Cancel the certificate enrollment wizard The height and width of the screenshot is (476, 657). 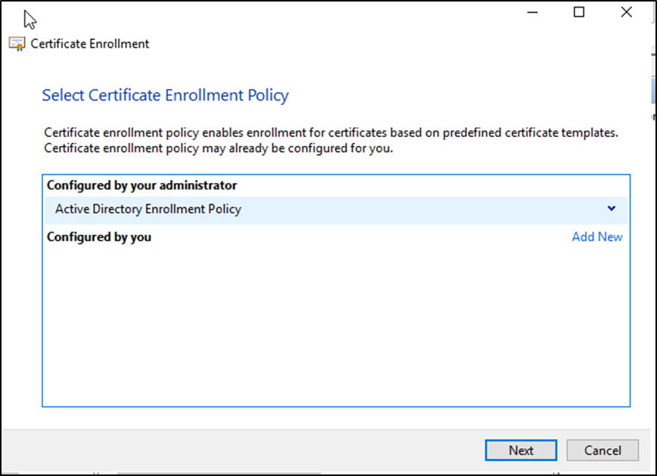pos(603,450)
